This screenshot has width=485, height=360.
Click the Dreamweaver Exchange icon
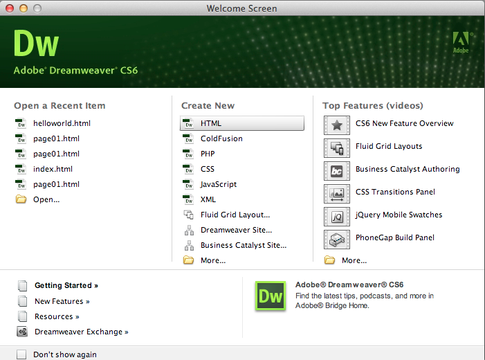point(22,332)
